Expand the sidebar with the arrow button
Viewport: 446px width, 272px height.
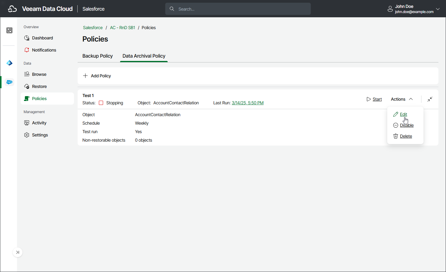(x=18, y=252)
